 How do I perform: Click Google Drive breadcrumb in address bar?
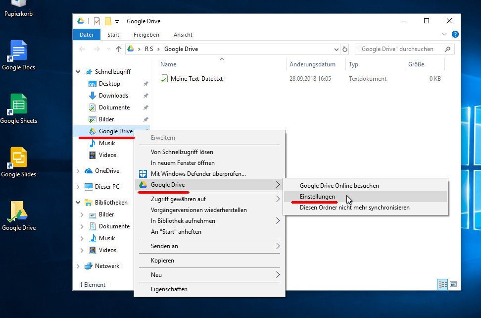181,49
